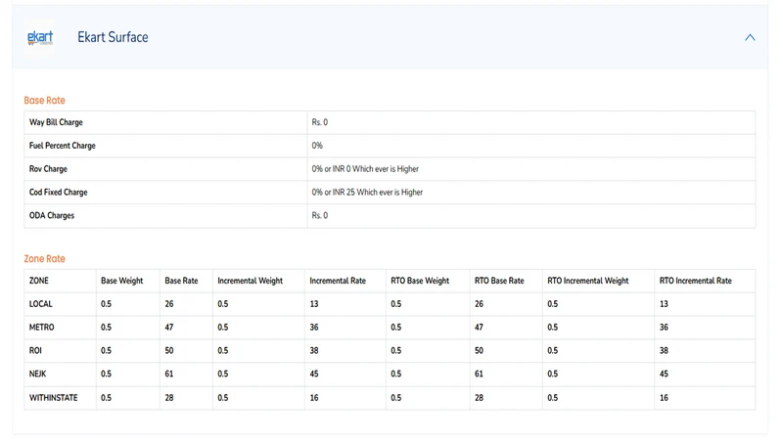783x440 pixels.
Task: Click the Base Weight column header
Action: [x=121, y=281]
